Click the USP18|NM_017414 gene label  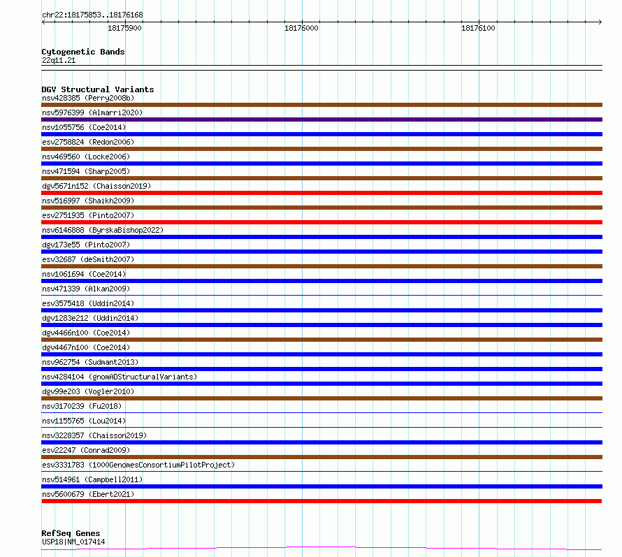[73, 542]
